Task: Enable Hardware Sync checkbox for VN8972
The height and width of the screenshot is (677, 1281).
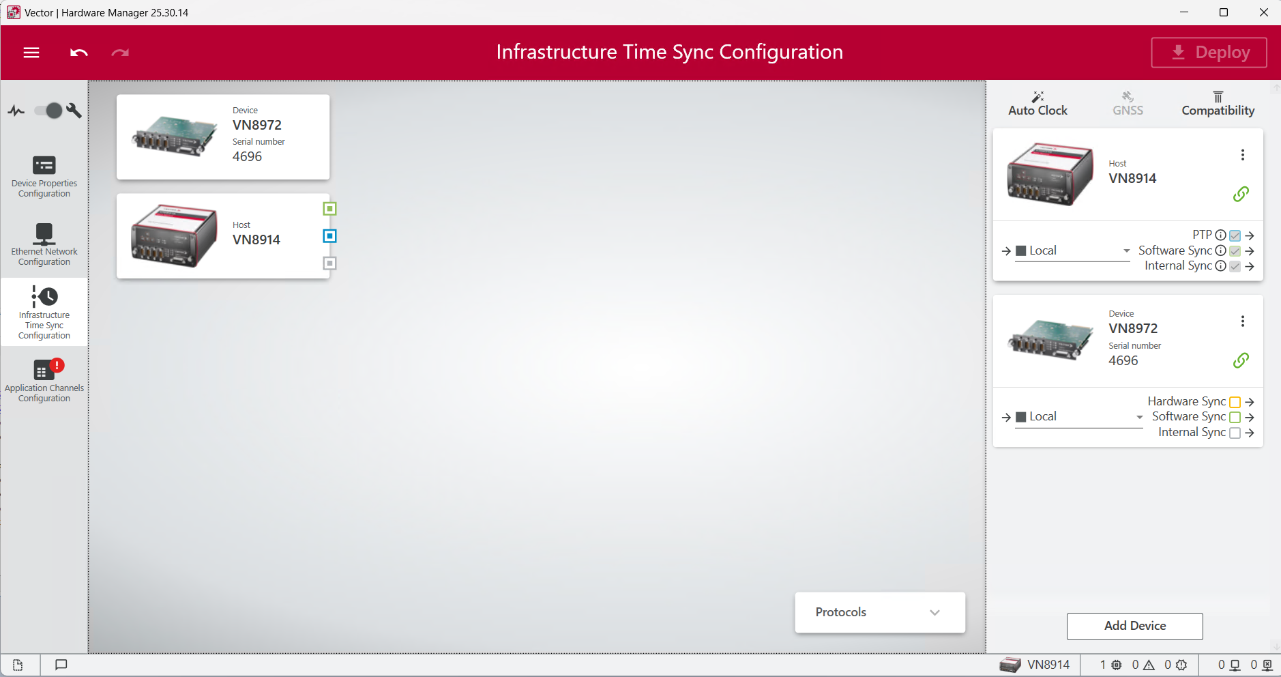Action: tap(1235, 402)
